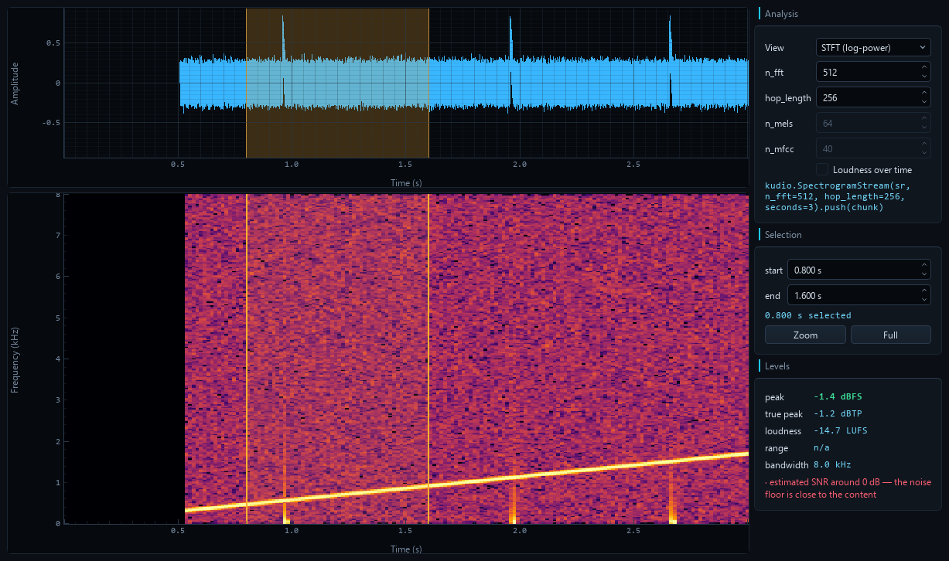Select the bandwidth value 8.0 kHz

832,464
